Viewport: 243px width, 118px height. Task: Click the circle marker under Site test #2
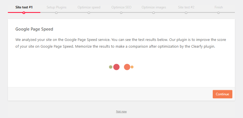pos(186,13)
